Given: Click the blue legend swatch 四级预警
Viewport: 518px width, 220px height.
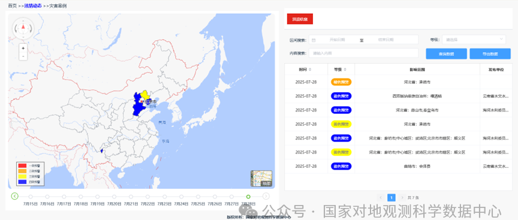Looking at the screenshot, I should 22,182.
